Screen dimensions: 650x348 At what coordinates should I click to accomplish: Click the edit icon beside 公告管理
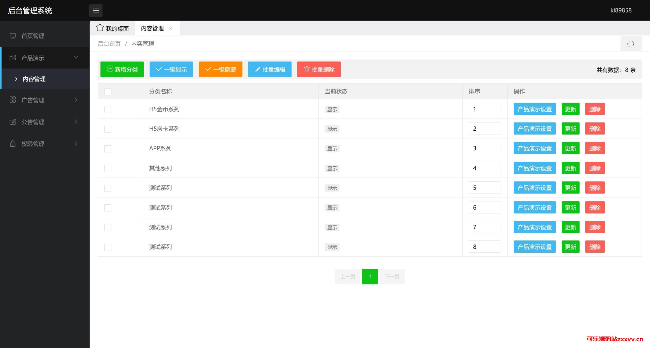(x=13, y=122)
